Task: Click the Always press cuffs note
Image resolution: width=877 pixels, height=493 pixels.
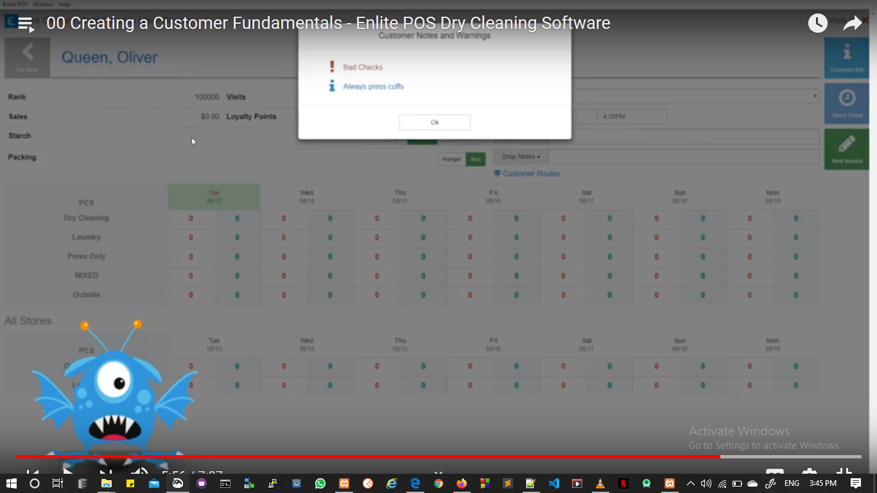Action: tap(373, 86)
